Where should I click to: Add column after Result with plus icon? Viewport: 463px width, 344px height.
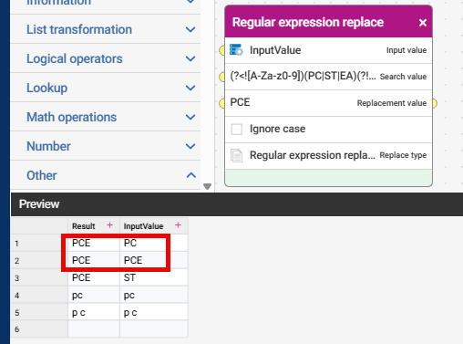(x=109, y=225)
